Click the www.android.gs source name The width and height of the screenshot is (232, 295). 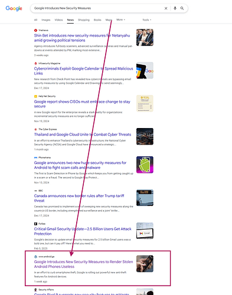47,257
